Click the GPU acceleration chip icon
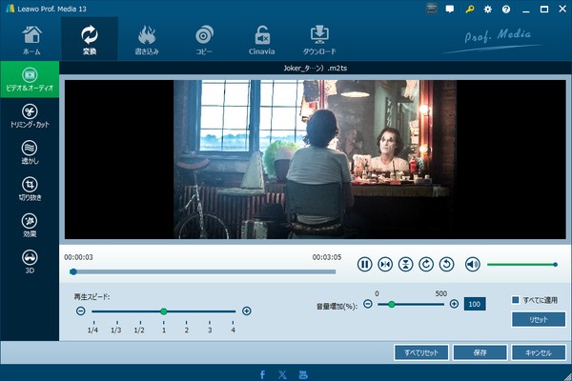Screen dimensions: 572x381 point(432,9)
